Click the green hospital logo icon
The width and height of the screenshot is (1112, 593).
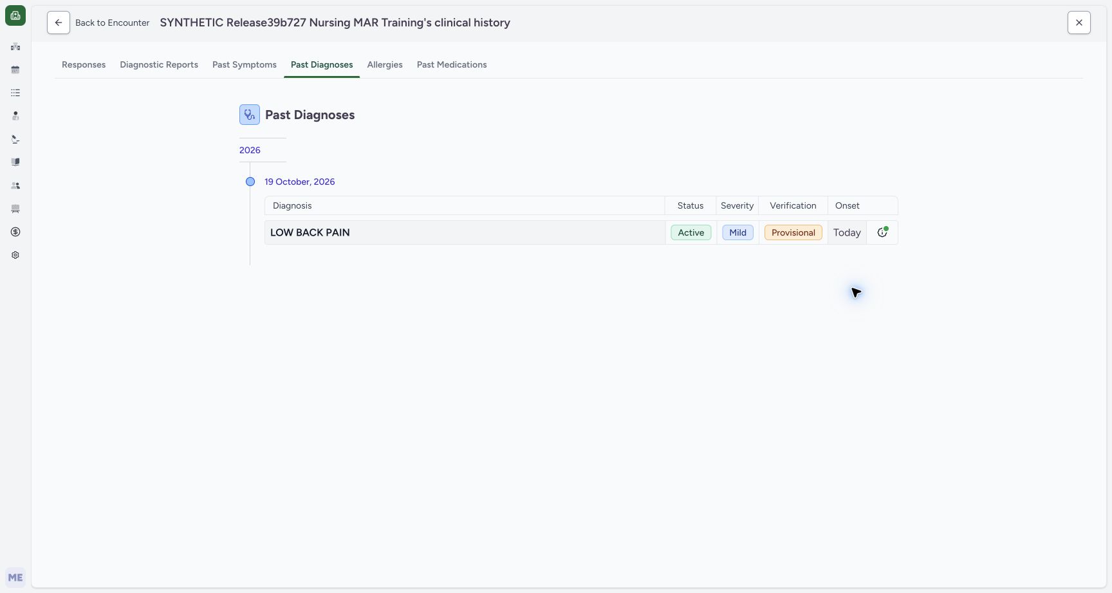coord(15,15)
